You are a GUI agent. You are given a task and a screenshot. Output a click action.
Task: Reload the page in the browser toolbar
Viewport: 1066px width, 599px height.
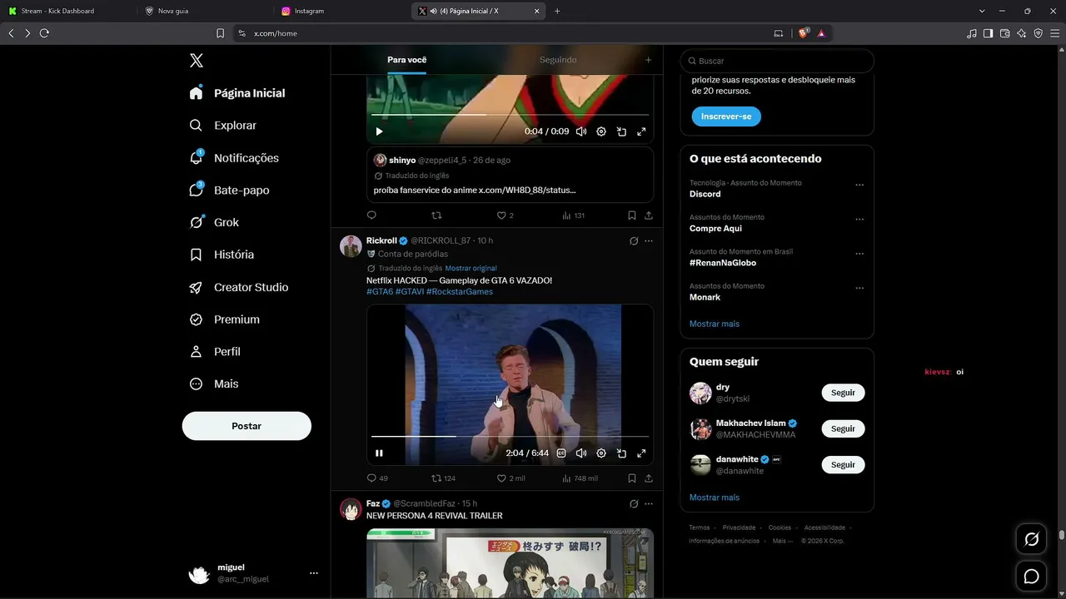point(44,33)
